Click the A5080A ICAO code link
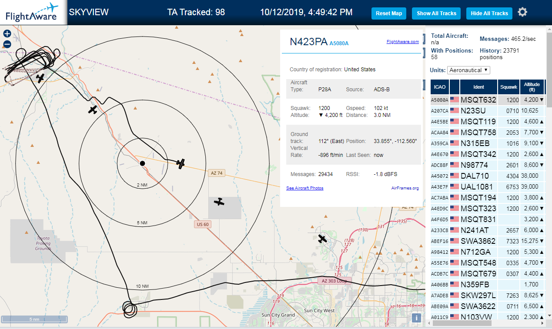 [x=339, y=43]
